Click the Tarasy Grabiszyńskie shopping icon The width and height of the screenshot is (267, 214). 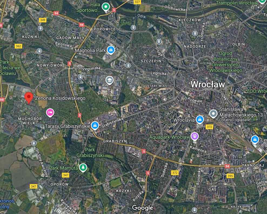[95, 126]
